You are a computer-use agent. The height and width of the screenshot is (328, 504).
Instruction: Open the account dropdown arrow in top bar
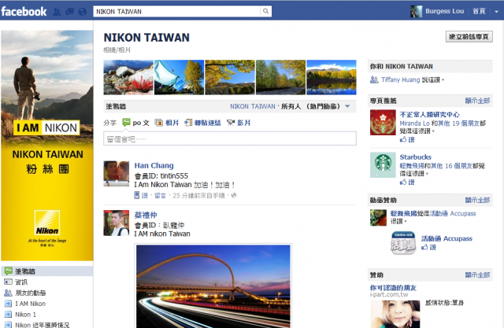pyautogui.click(x=497, y=12)
